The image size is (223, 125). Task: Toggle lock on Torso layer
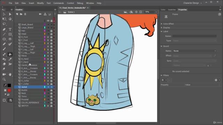click(x=51, y=97)
